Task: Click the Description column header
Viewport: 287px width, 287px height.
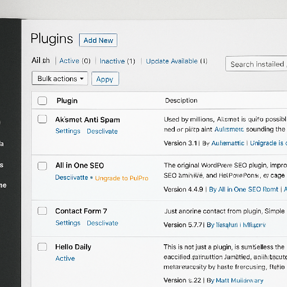Action: [181, 100]
